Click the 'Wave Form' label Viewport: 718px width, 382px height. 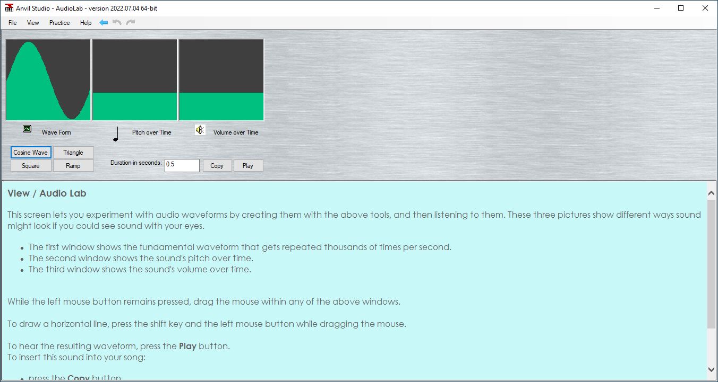[56, 132]
